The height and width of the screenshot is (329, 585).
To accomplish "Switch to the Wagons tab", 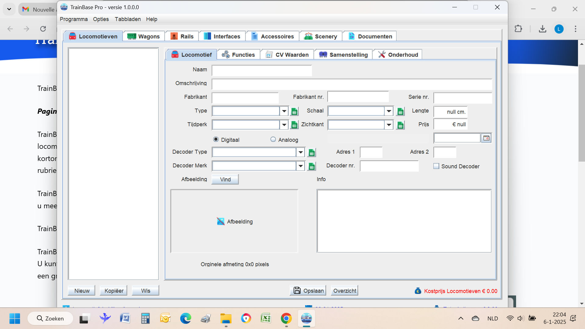I will (144, 36).
